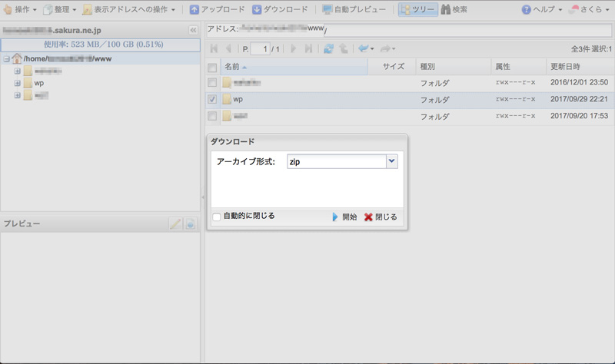Open the さくら menu
Viewport: 615px width, 364px height.
pos(589,9)
